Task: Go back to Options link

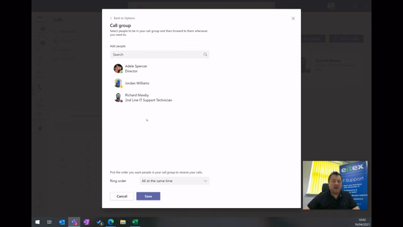Action: [x=122, y=18]
